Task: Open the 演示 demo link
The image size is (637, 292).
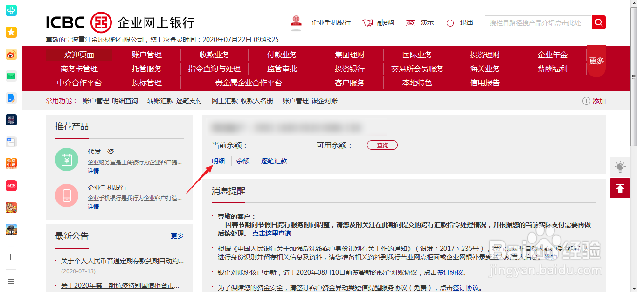Action: [419, 22]
